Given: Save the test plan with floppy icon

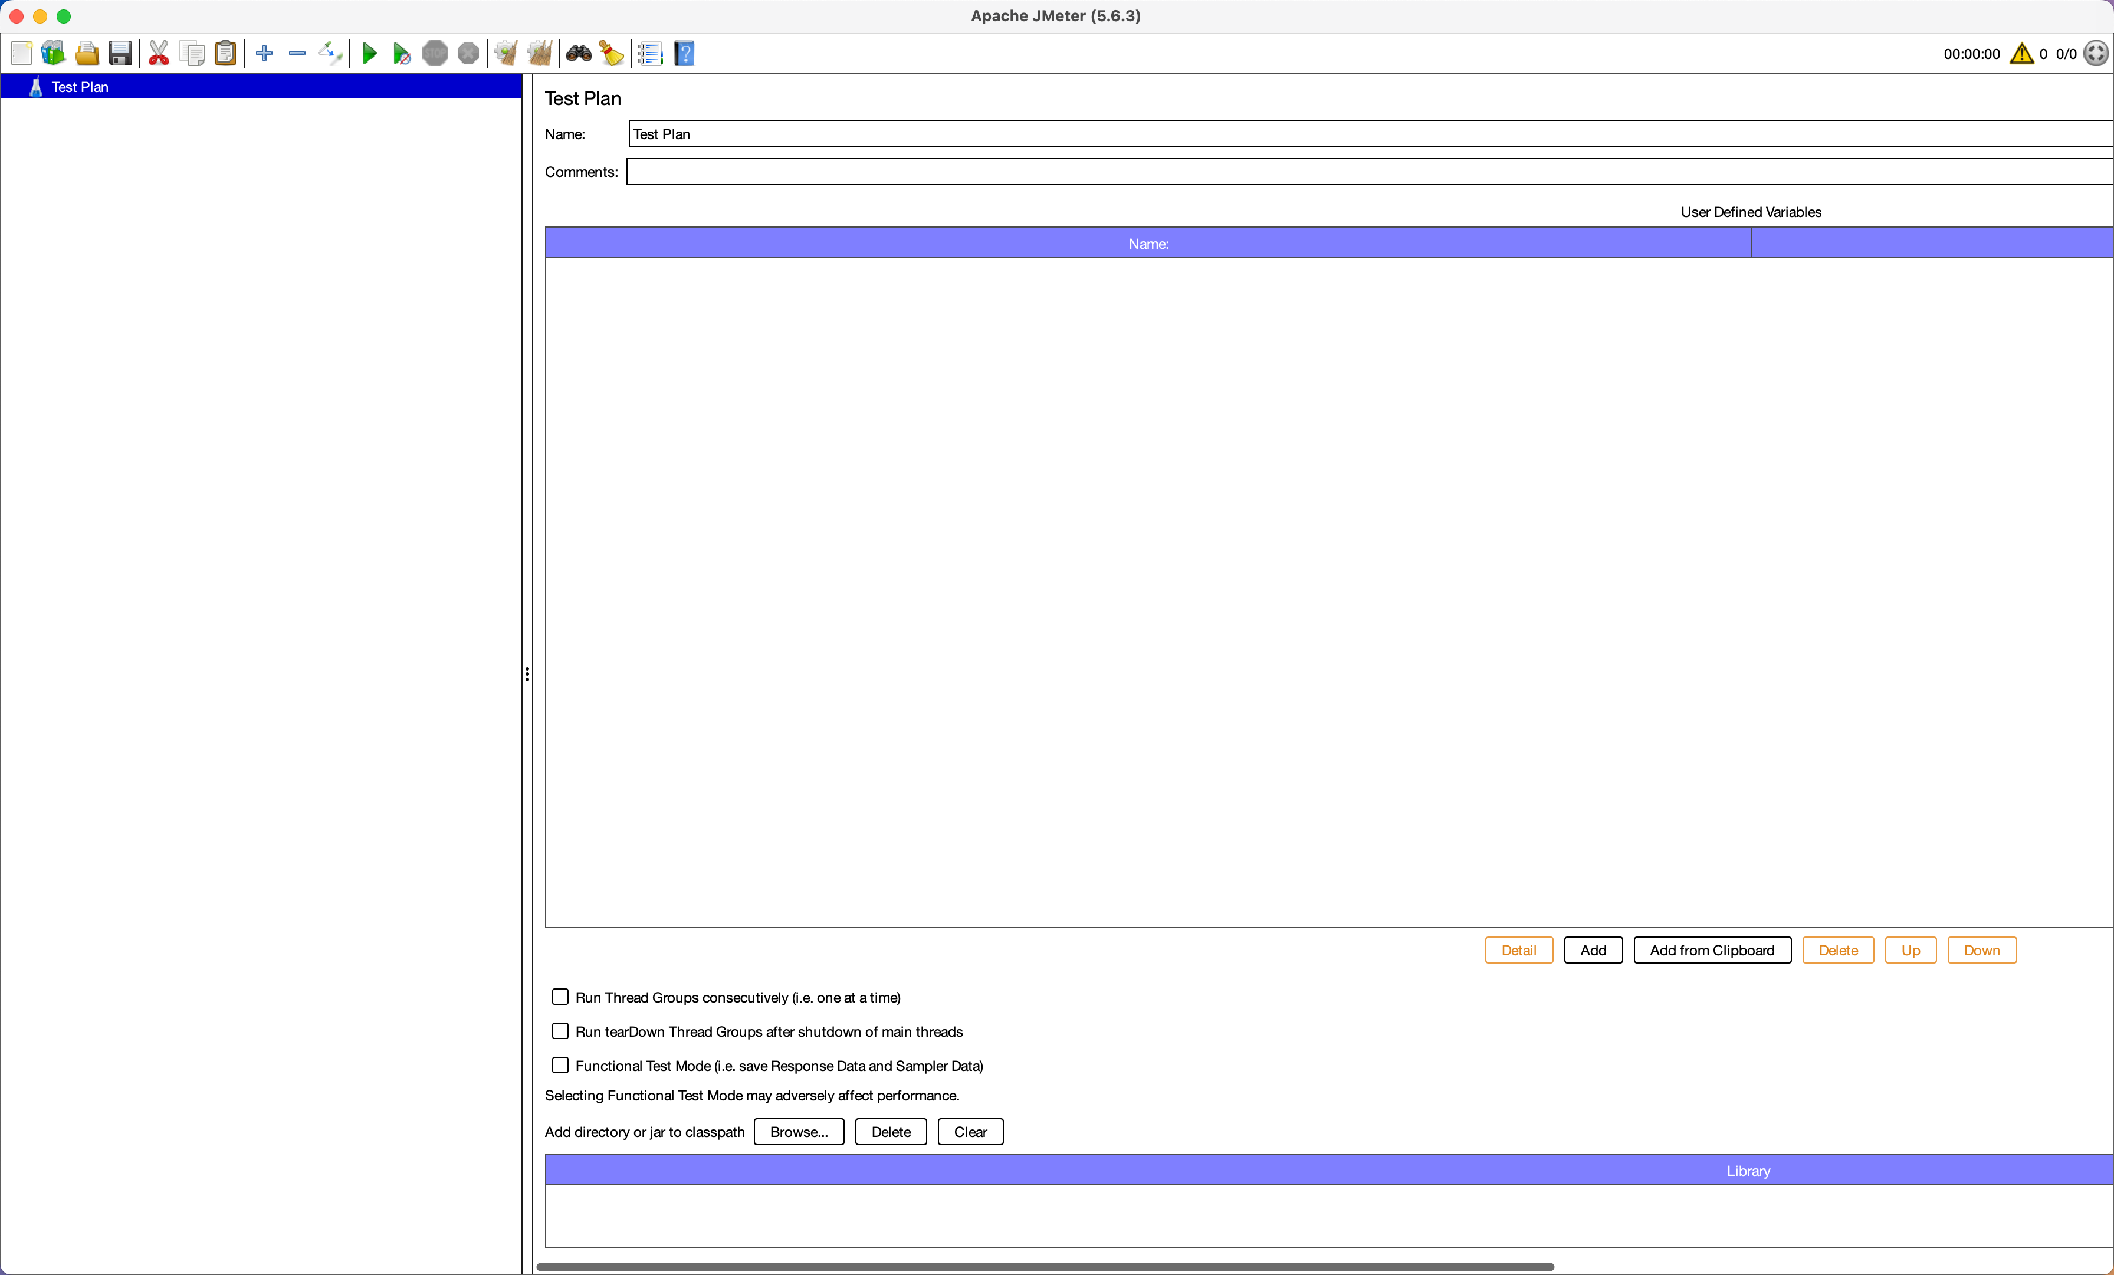Looking at the screenshot, I should pyautogui.click(x=120, y=53).
